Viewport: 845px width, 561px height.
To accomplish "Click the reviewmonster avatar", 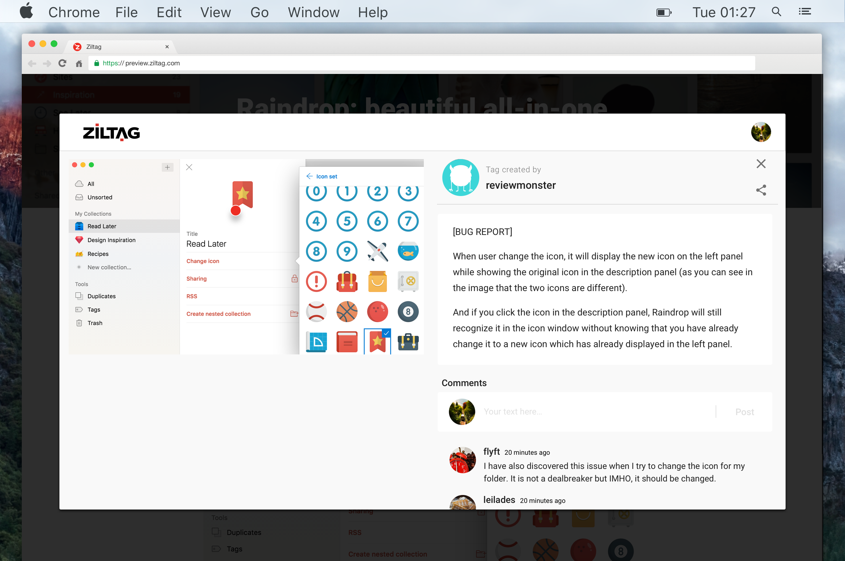I will pos(460,178).
